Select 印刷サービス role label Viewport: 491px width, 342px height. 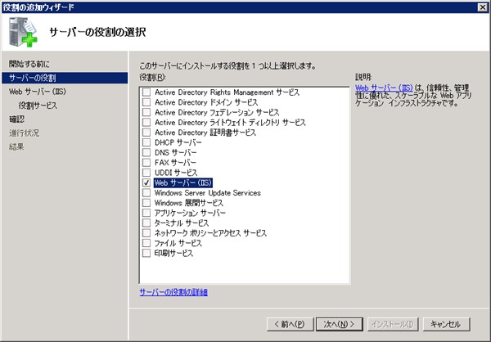tap(173, 253)
